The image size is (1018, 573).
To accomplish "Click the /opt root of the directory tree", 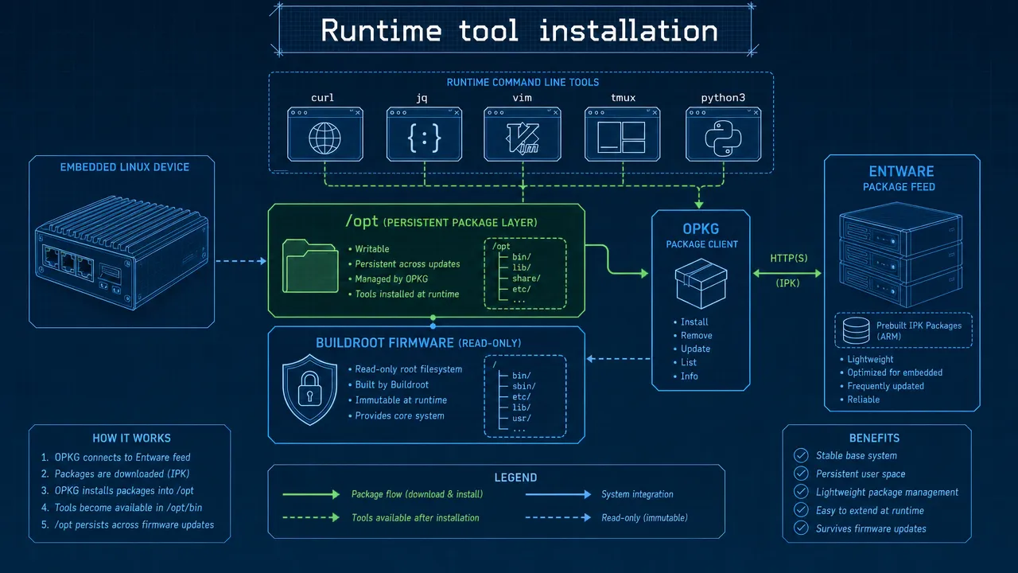I will (503, 248).
